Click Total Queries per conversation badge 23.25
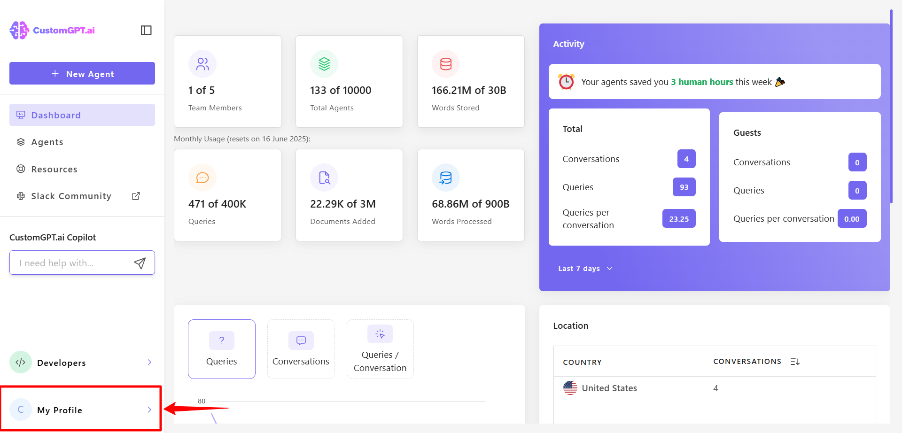 tap(679, 219)
